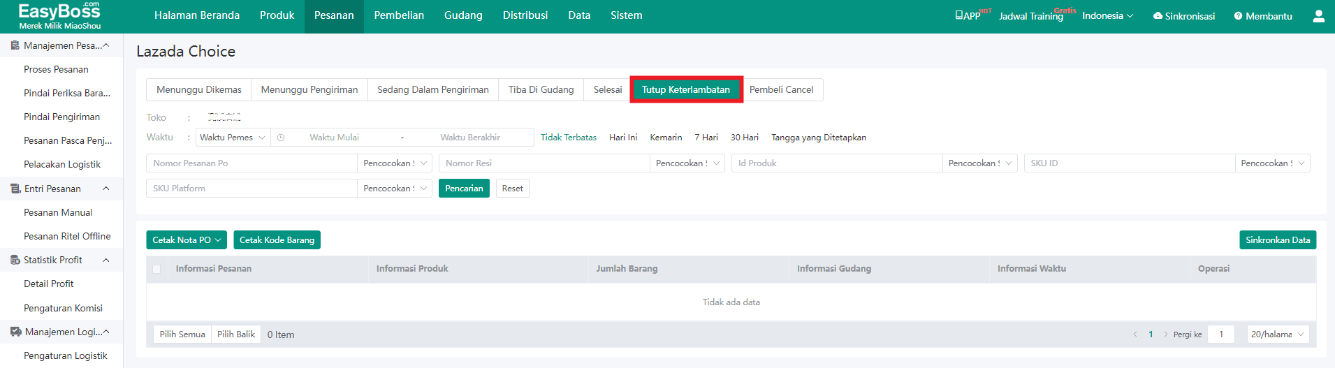Switch to Pembeli Cancel tab
Image resolution: width=1335 pixels, height=368 pixels.
(x=781, y=90)
